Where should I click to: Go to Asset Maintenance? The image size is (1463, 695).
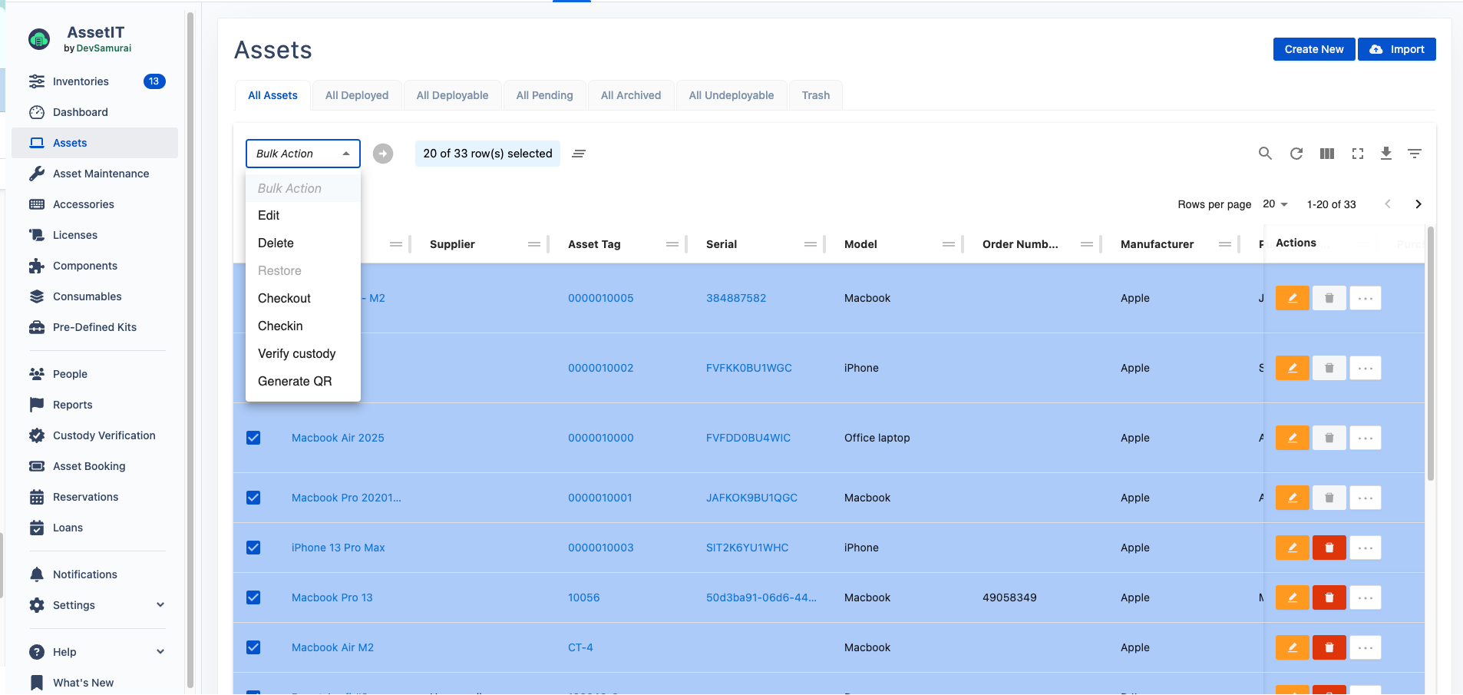[x=96, y=174]
